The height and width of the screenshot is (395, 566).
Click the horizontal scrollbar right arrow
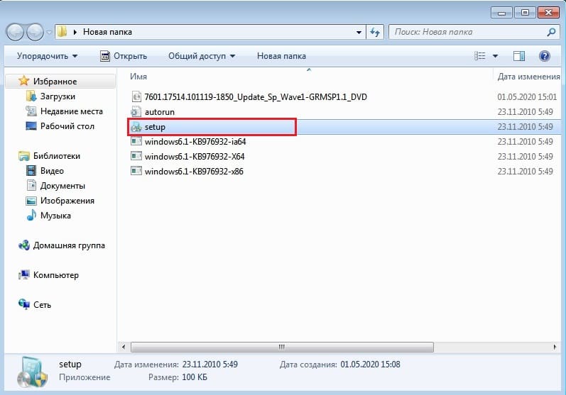tap(555, 347)
